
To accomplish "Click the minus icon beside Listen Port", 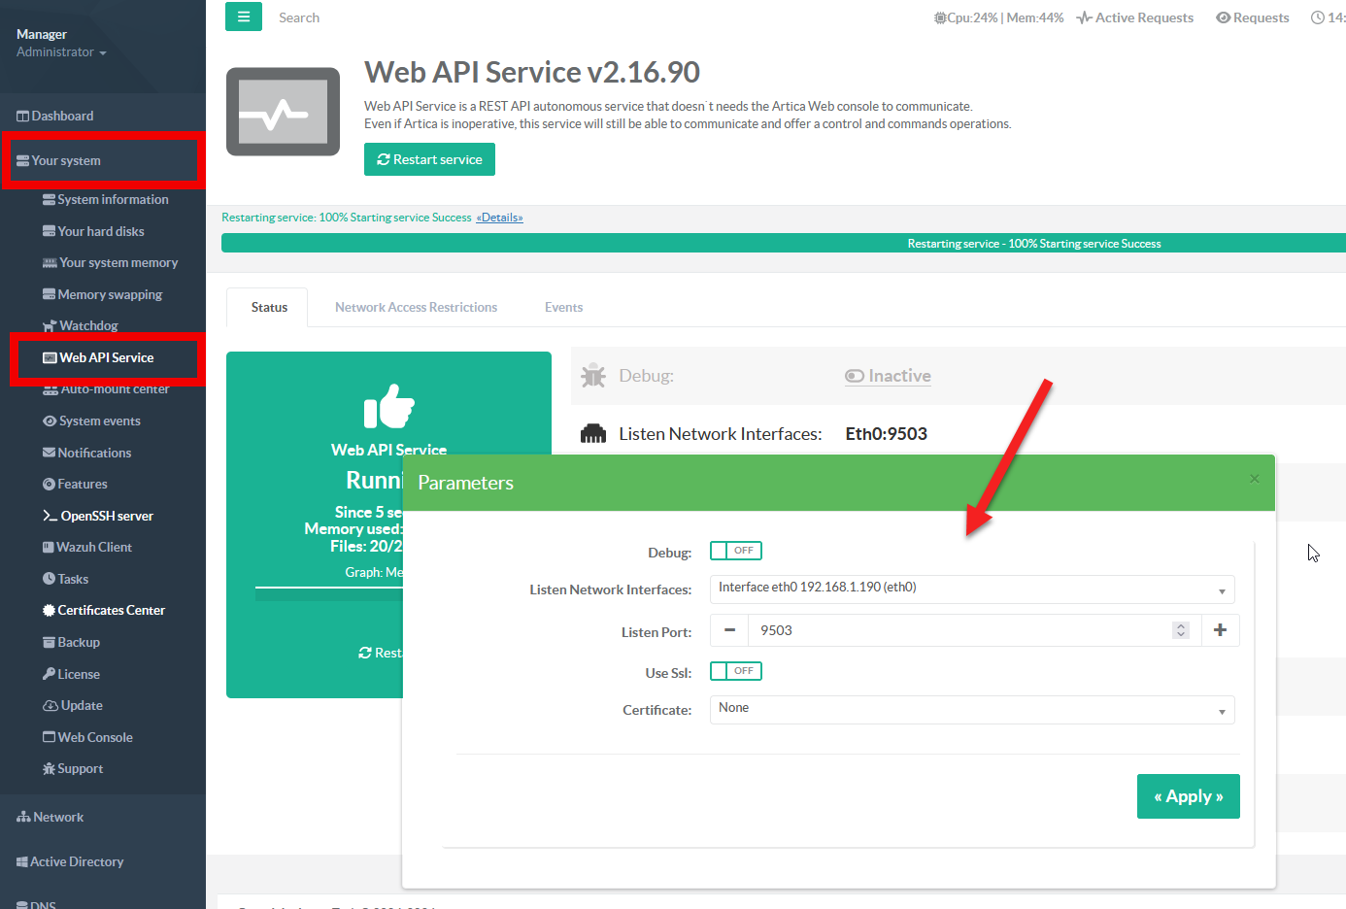I will click(x=729, y=630).
